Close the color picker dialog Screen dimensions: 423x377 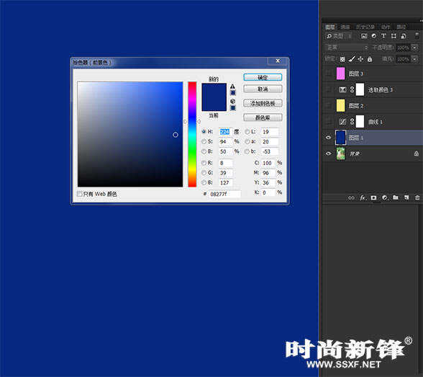278,61
